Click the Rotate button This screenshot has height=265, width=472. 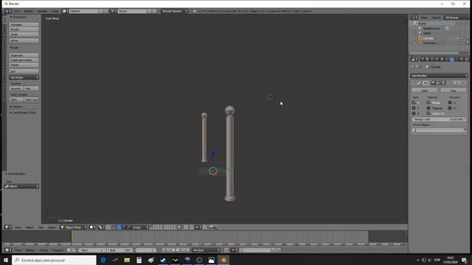click(x=24, y=29)
